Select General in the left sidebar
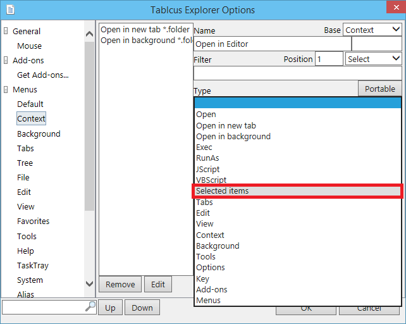 (27, 31)
